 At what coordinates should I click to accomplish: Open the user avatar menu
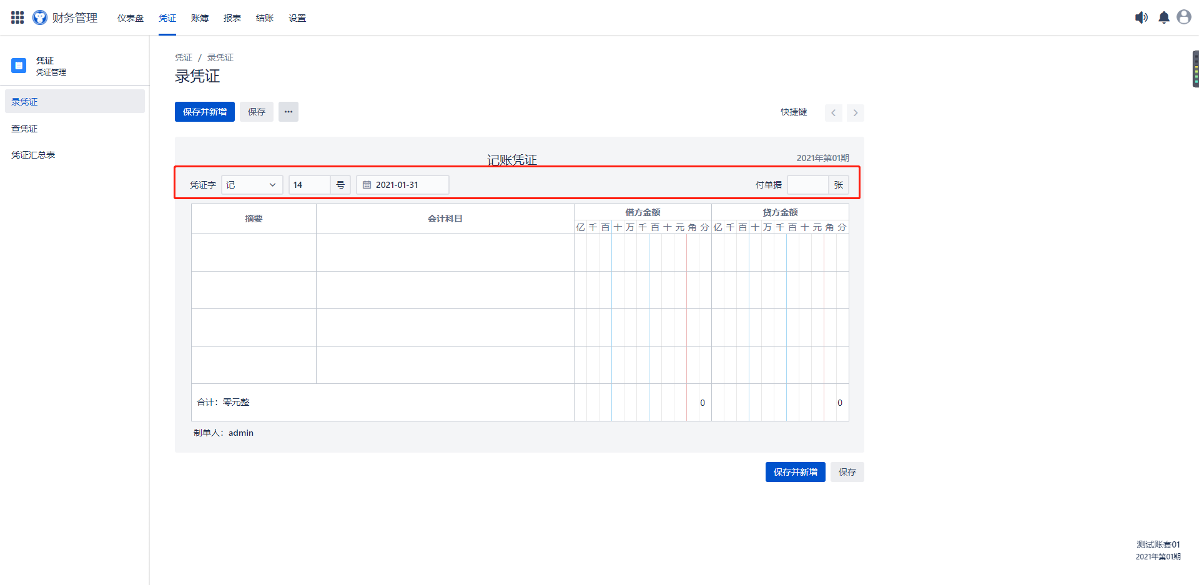click(x=1184, y=17)
